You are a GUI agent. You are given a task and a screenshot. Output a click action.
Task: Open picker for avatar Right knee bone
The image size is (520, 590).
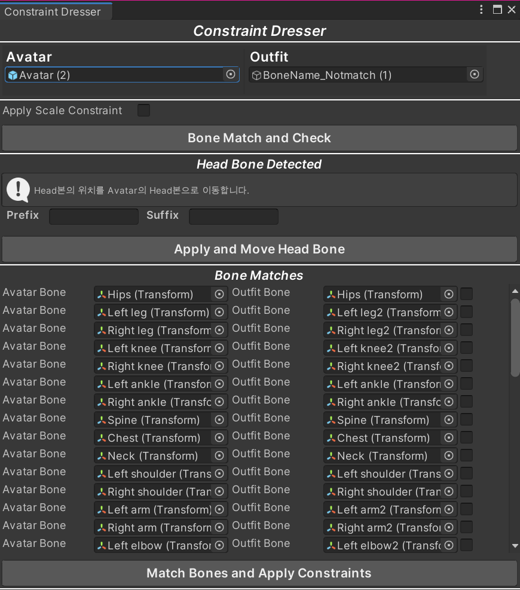point(219,366)
